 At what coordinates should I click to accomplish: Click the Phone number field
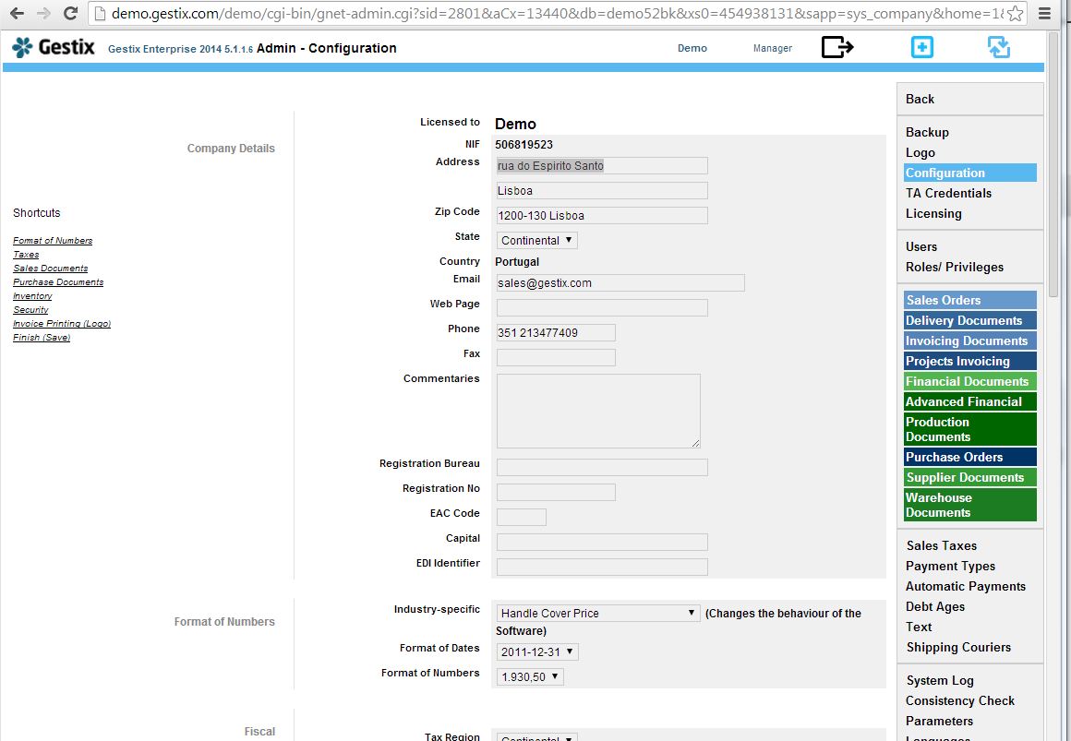pos(556,332)
